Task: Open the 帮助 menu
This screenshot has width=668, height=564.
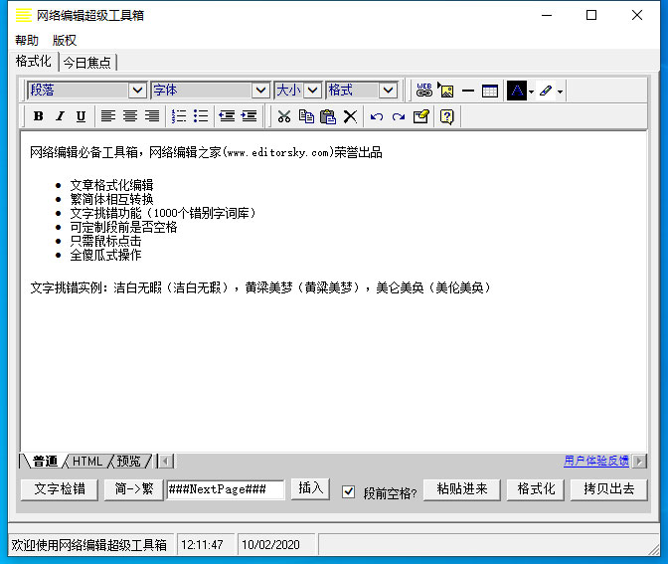Action: click(27, 41)
